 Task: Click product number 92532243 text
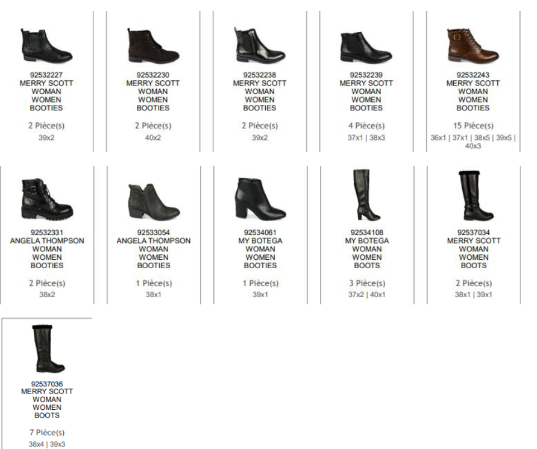coord(473,76)
